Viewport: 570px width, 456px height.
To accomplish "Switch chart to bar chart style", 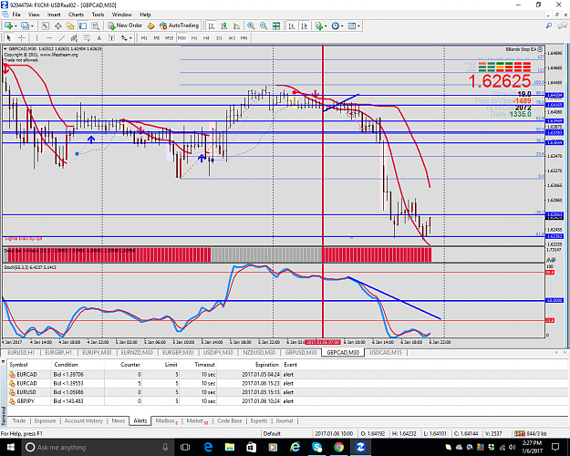I will tap(212, 26).
